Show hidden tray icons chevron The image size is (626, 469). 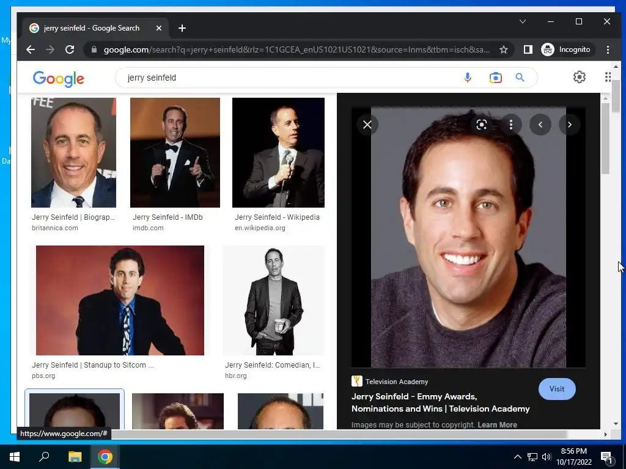tap(517, 457)
